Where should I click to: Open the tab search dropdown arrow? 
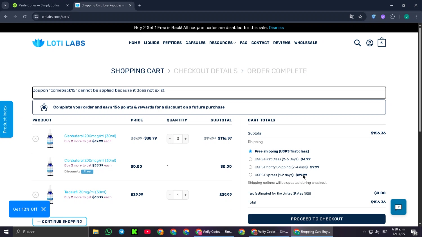[5, 5]
